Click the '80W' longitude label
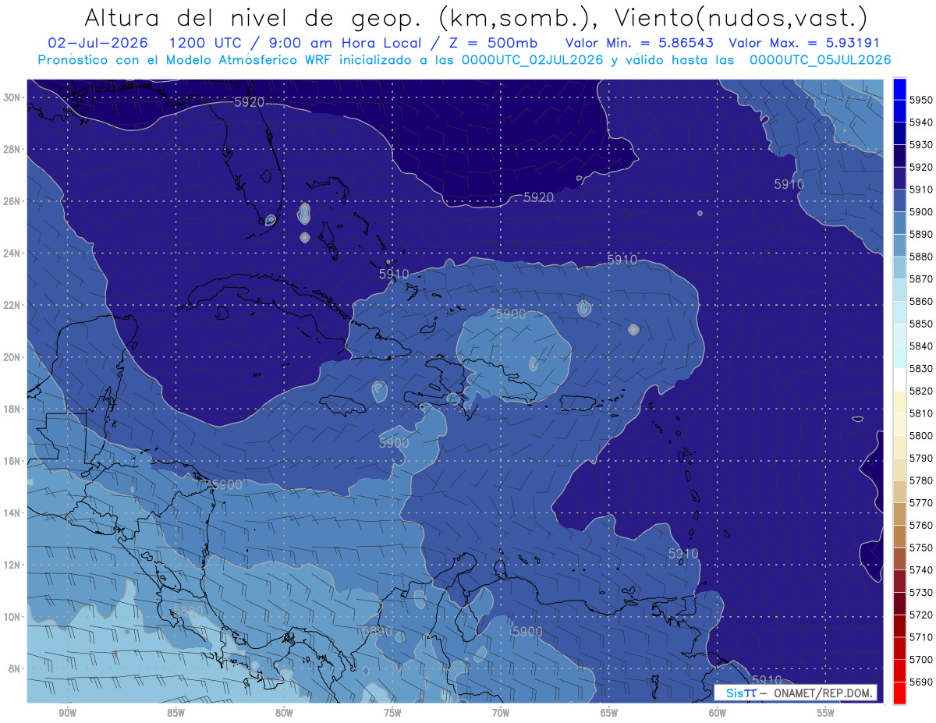The image size is (936, 723). coord(284,713)
